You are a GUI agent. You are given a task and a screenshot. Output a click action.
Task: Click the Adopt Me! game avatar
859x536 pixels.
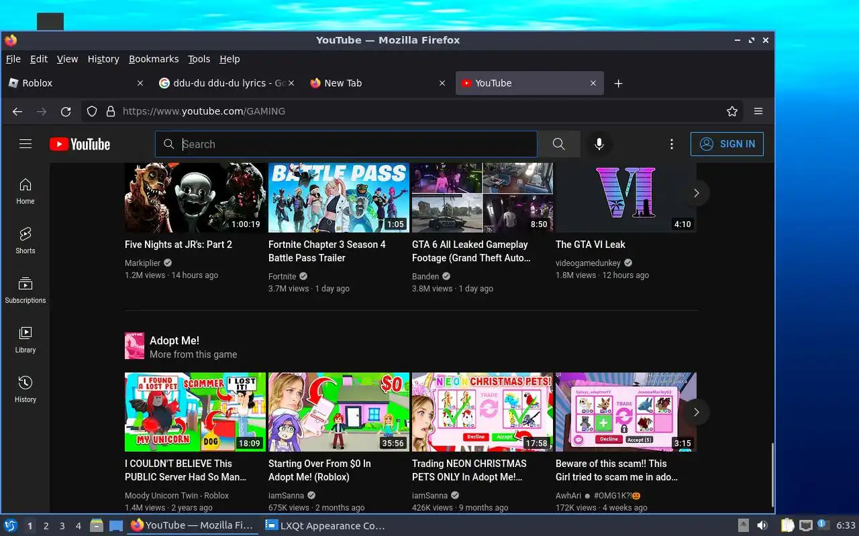coord(134,346)
